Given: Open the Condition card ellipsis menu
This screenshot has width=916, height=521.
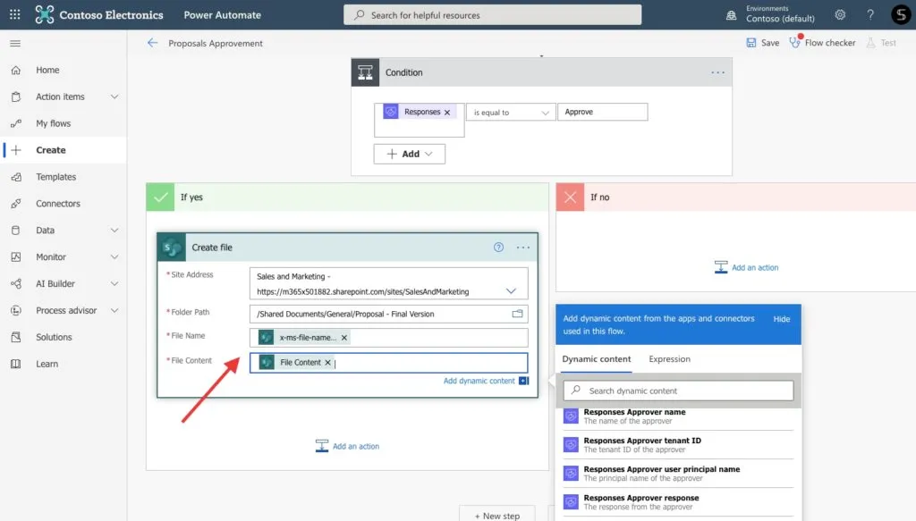Looking at the screenshot, I should (x=718, y=72).
